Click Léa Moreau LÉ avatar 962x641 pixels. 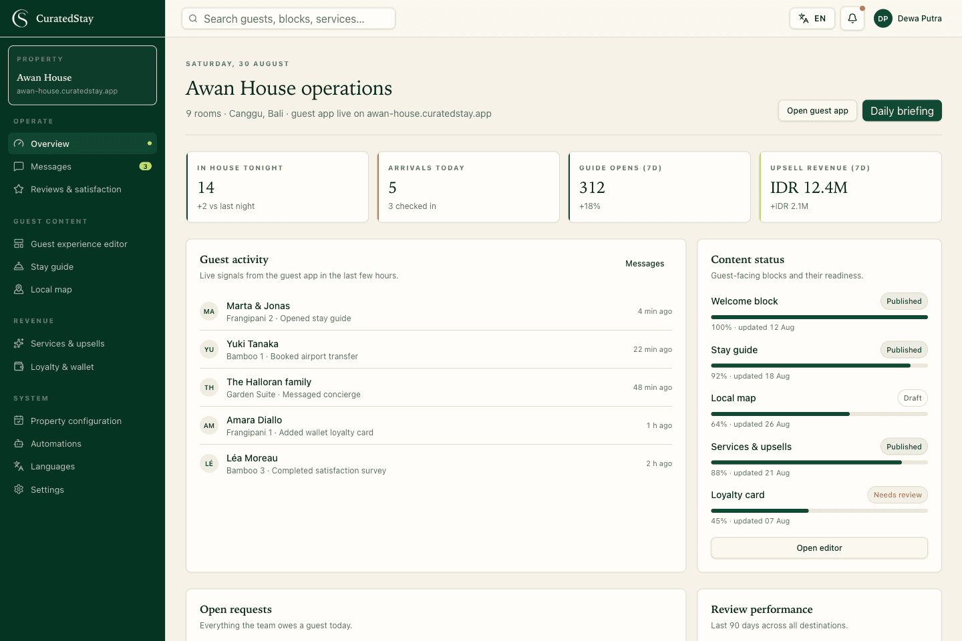(x=209, y=463)
